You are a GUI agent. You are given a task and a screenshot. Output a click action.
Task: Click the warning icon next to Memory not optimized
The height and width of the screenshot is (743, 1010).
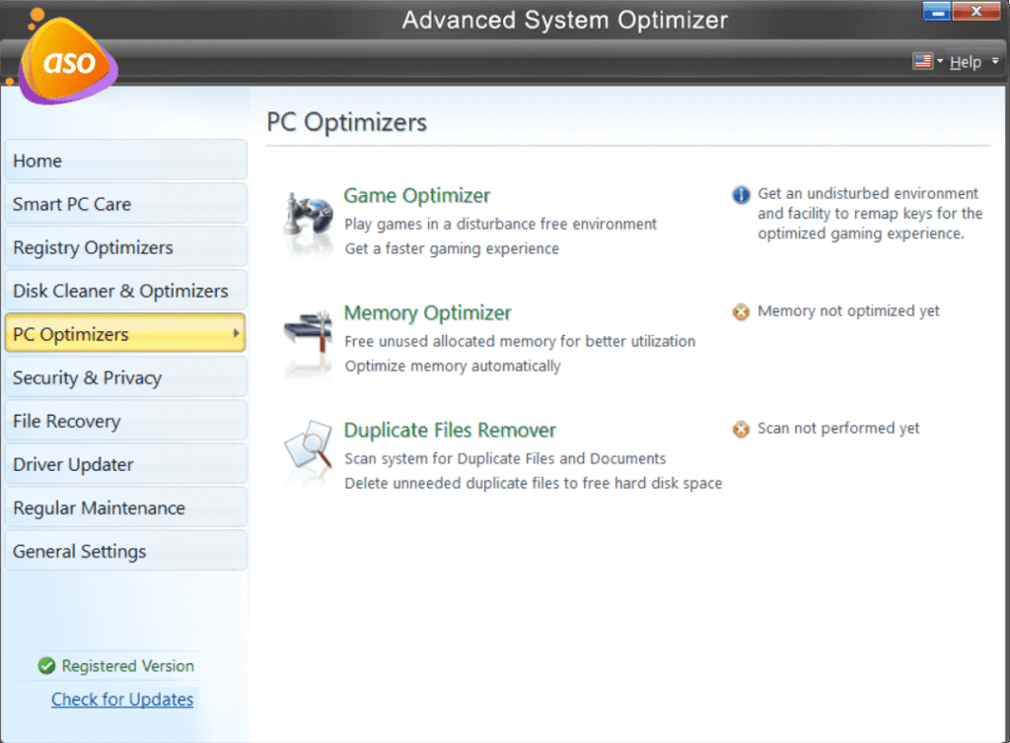(x=741, y=312)
